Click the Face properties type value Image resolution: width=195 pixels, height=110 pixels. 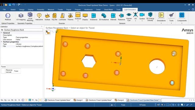click(x=22, y=37)
